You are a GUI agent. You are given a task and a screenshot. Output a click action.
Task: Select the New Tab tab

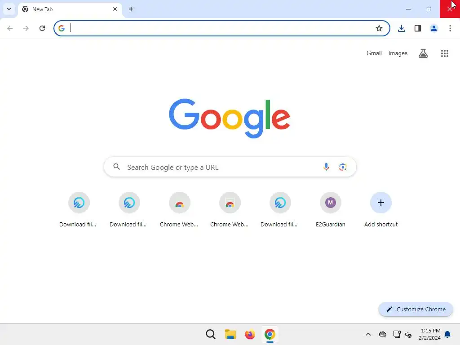(70, 9)
